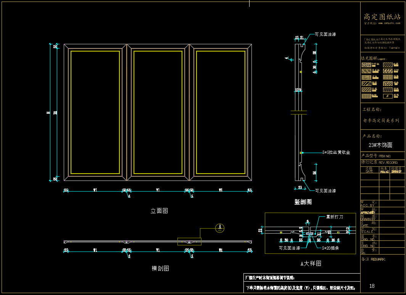This screenshot has height=295, width=406.
Task: Select the break line symbol in 竖剖图 section
Action: pos(298,113)
